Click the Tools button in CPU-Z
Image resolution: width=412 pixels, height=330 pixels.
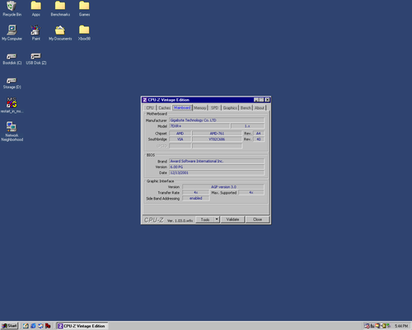click(x=205, y=219)
